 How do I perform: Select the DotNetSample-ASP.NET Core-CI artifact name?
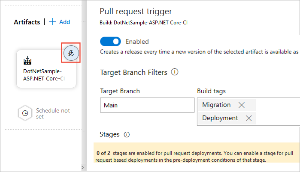(x=44, y=75)
